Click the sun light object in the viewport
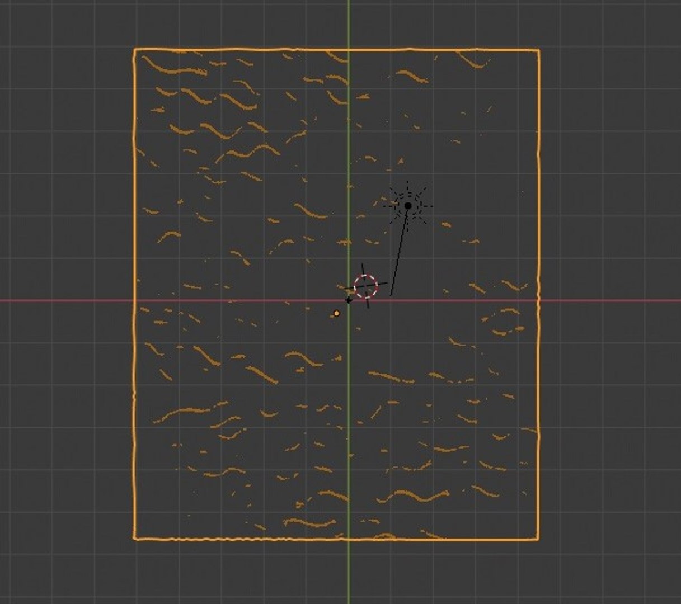 [x=408, y=206]
